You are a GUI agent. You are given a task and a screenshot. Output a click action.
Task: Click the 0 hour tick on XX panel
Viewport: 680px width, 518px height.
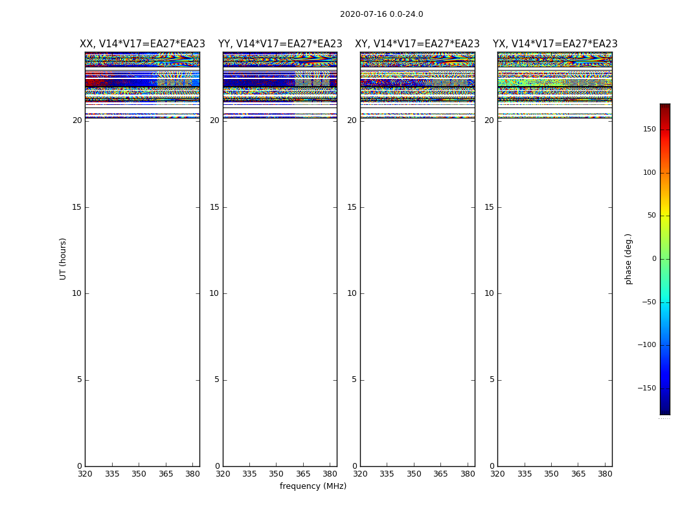80,466
